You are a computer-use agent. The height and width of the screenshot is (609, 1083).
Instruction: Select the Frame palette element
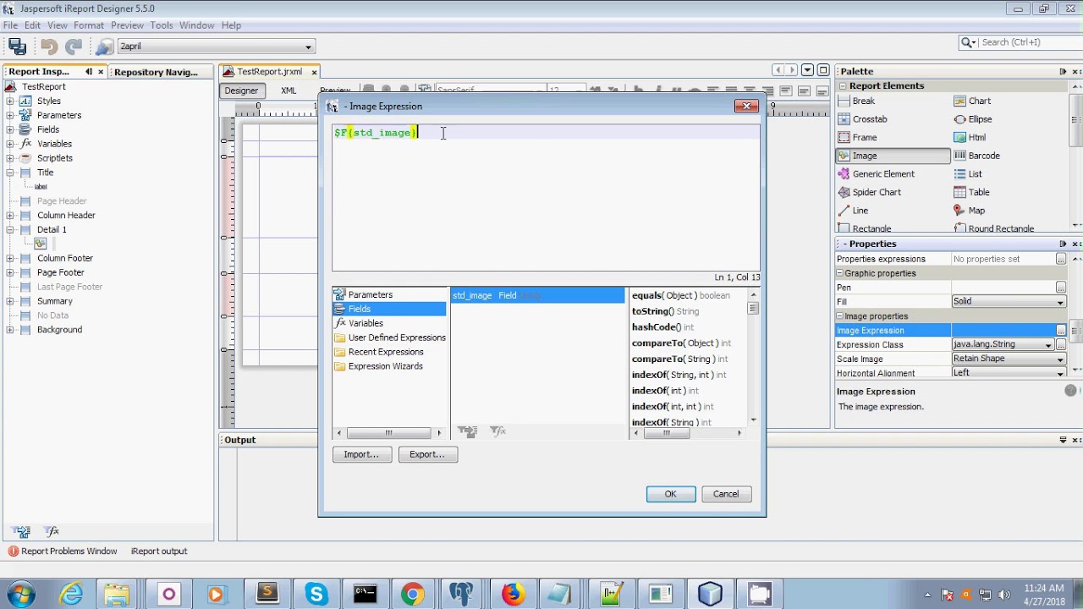(864, 137)
